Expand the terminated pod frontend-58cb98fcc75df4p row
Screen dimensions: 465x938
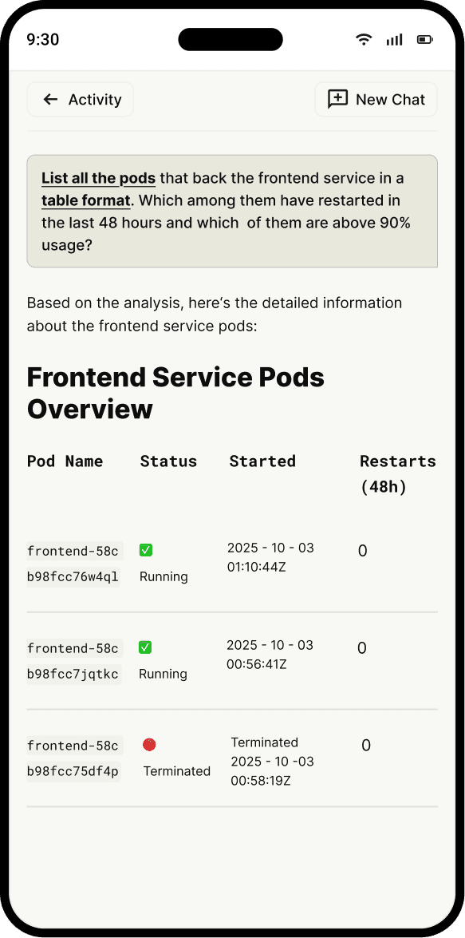tap(73, 758)
